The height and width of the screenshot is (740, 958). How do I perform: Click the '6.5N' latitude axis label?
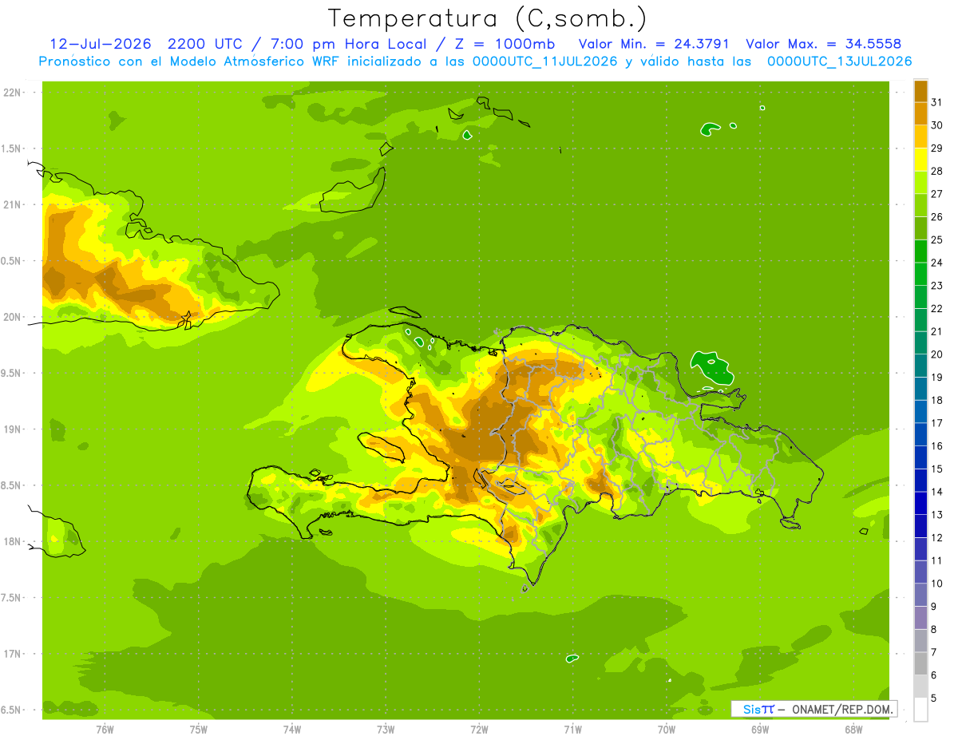pos(11,710)
